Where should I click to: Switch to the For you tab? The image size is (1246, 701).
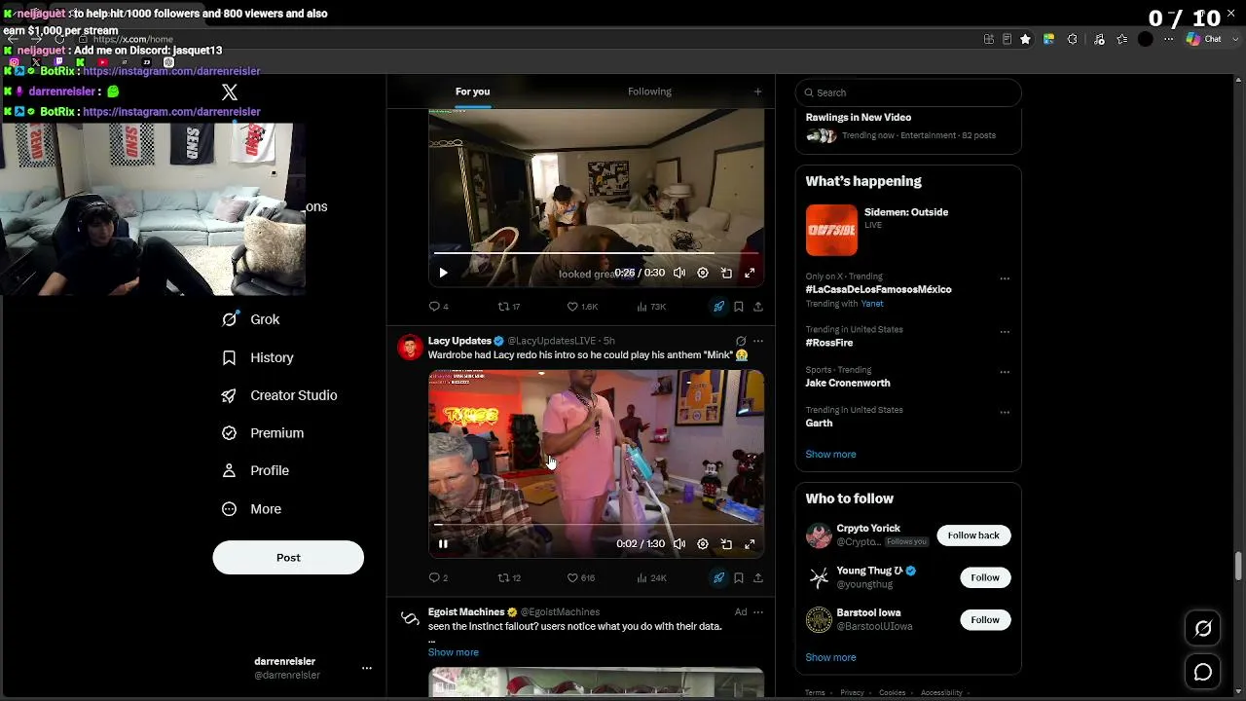pos(472,92)
